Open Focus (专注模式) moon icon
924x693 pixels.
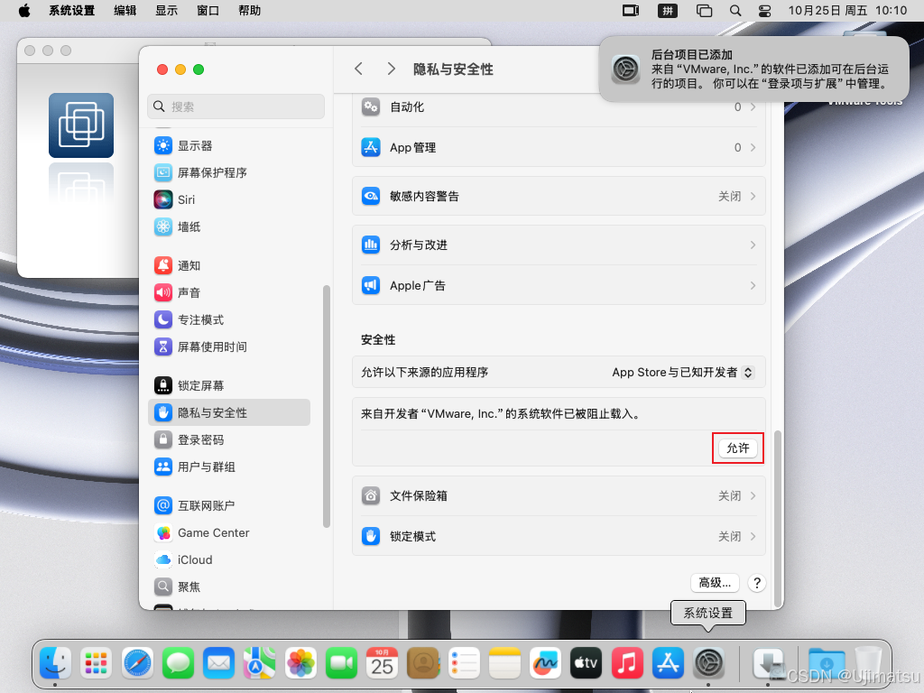pos(163,320)
